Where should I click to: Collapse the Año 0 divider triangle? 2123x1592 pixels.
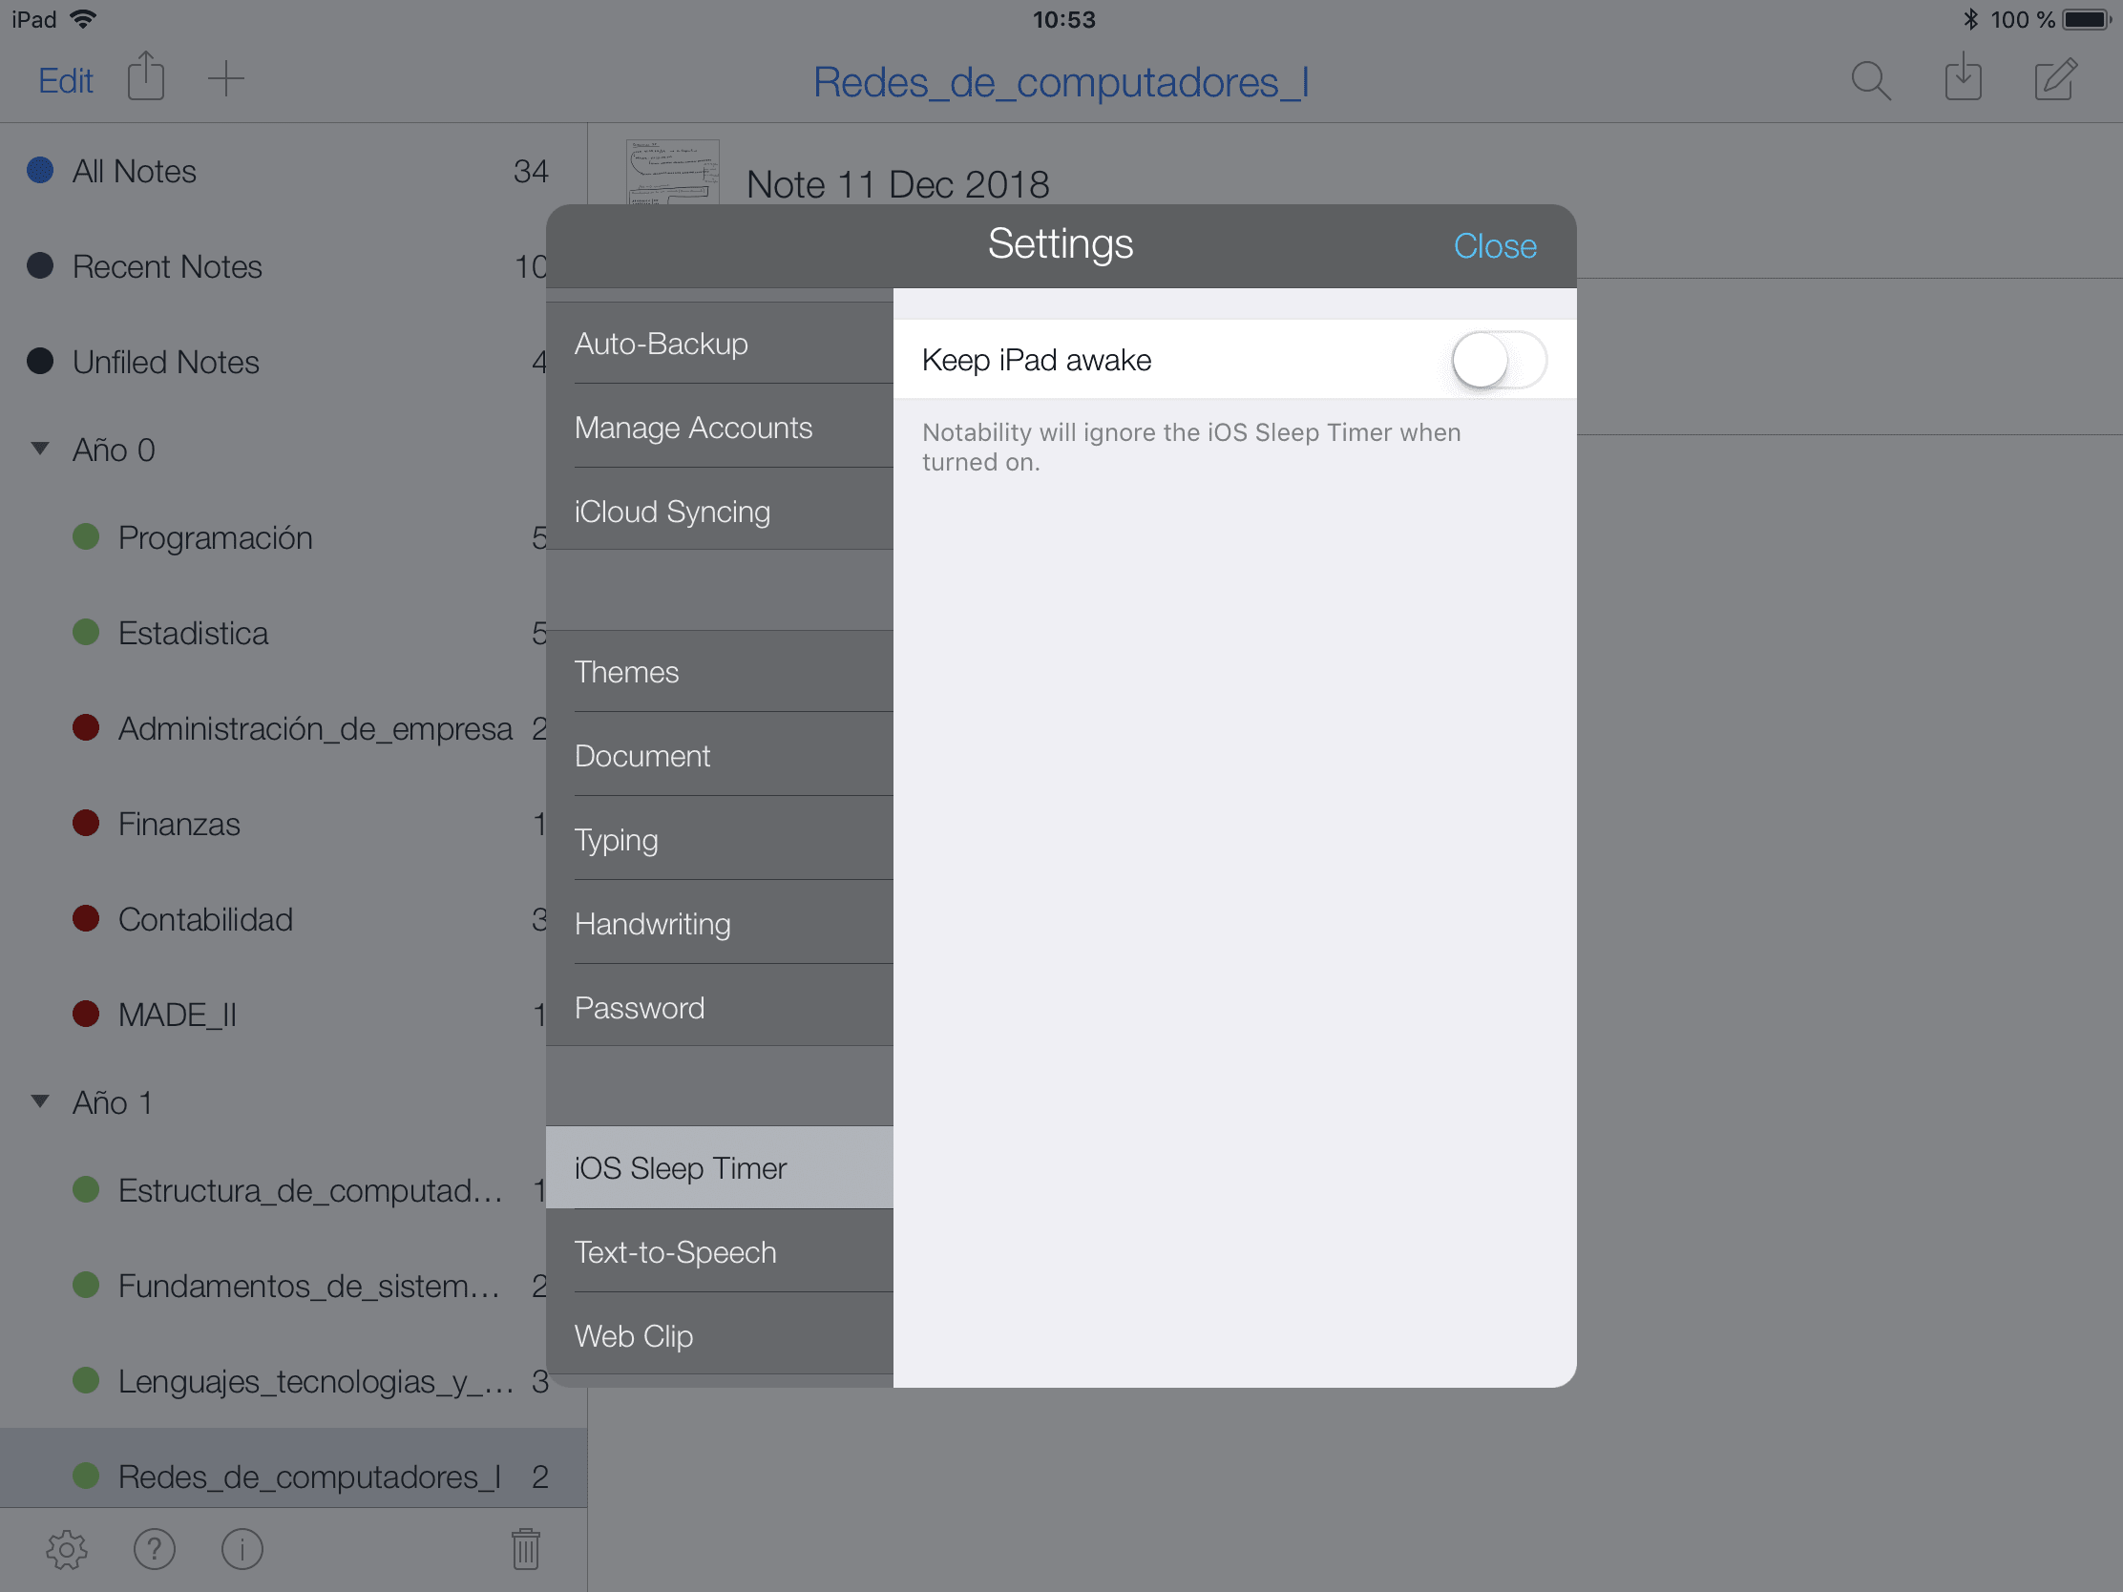[40, 449]
